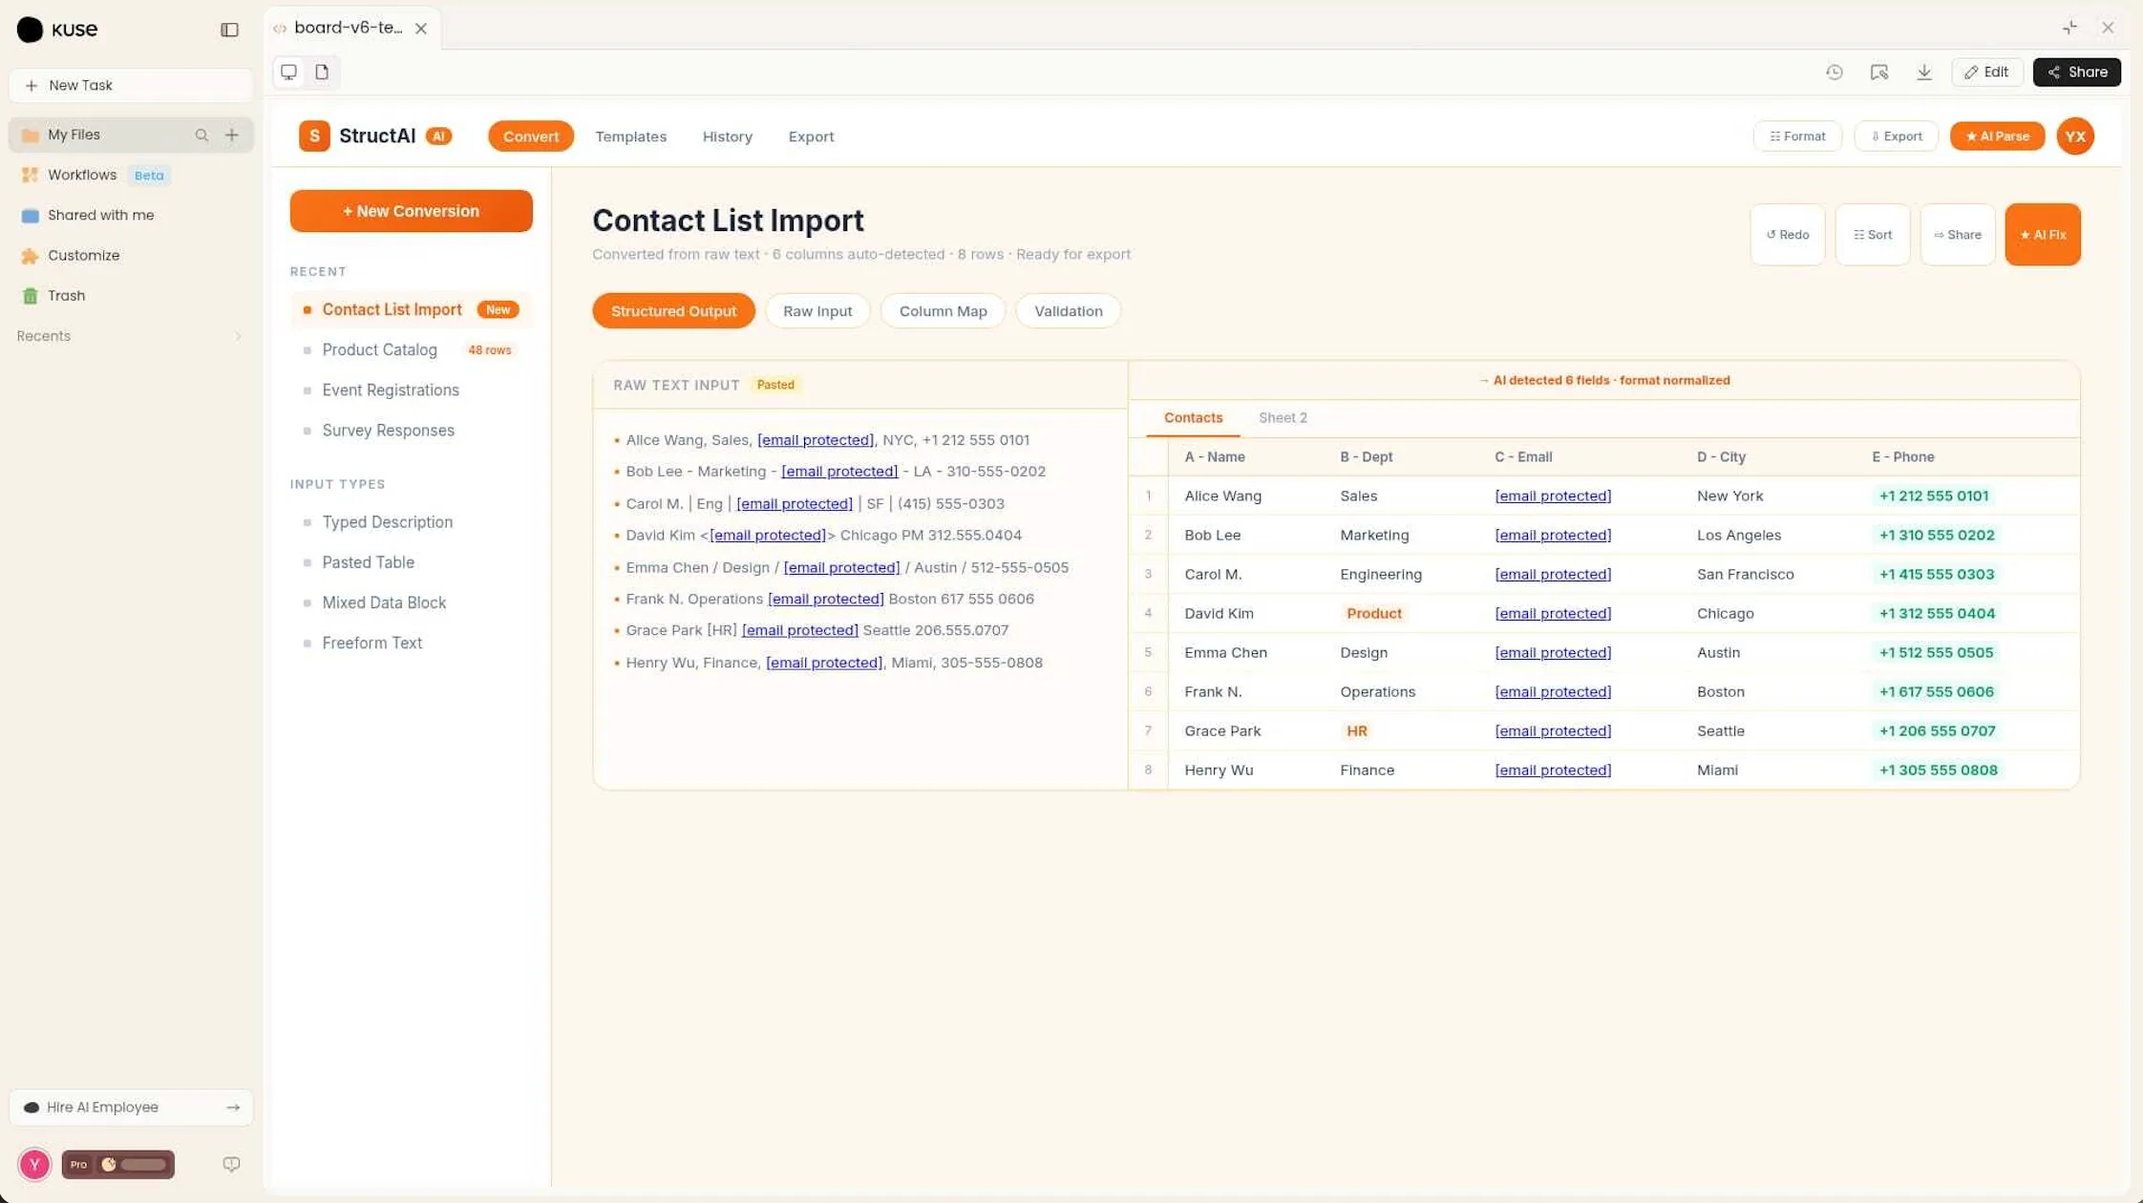Click Hire AI Employee arrow button
Screen dimensions: 2143x1203
(x=232, y=1107)
